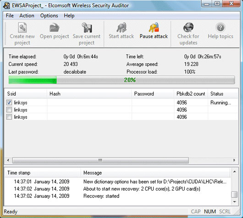This screenshot has width=243, height=218.
Task: Click the Hash column header
Action: (89, 94)
